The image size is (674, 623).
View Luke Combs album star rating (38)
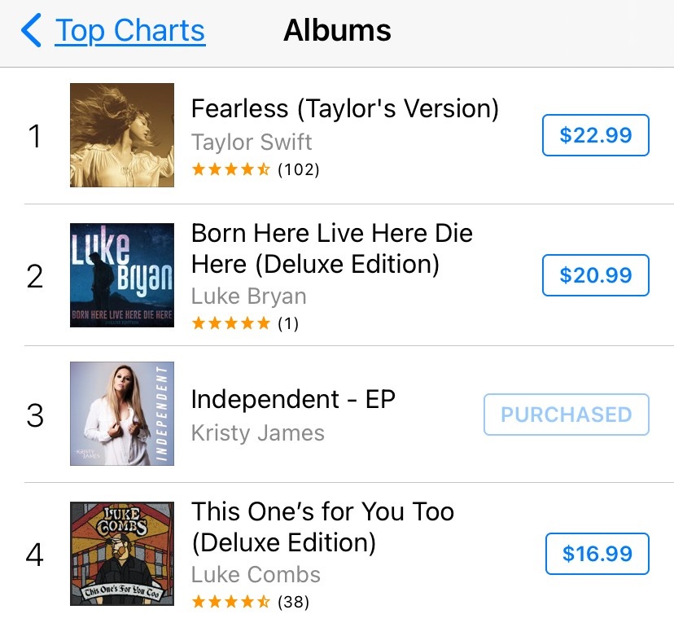click(250, 602)
